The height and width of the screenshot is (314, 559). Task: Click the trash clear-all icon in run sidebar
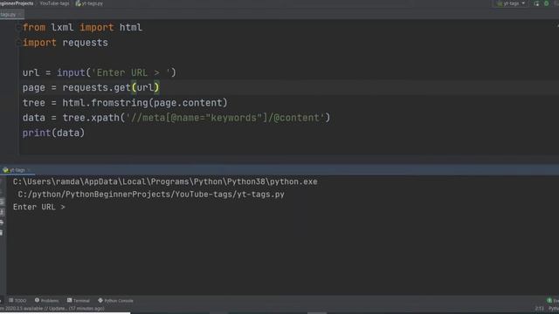[2, 233]
